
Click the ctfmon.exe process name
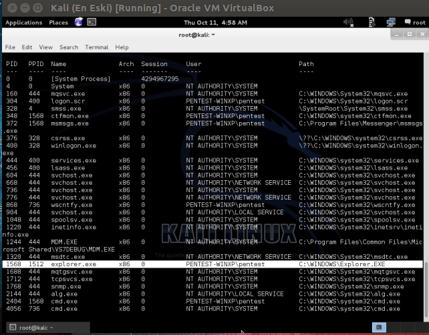click(69, 116)
